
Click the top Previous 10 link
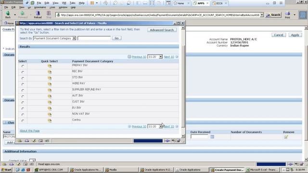(x=139, y=57)
